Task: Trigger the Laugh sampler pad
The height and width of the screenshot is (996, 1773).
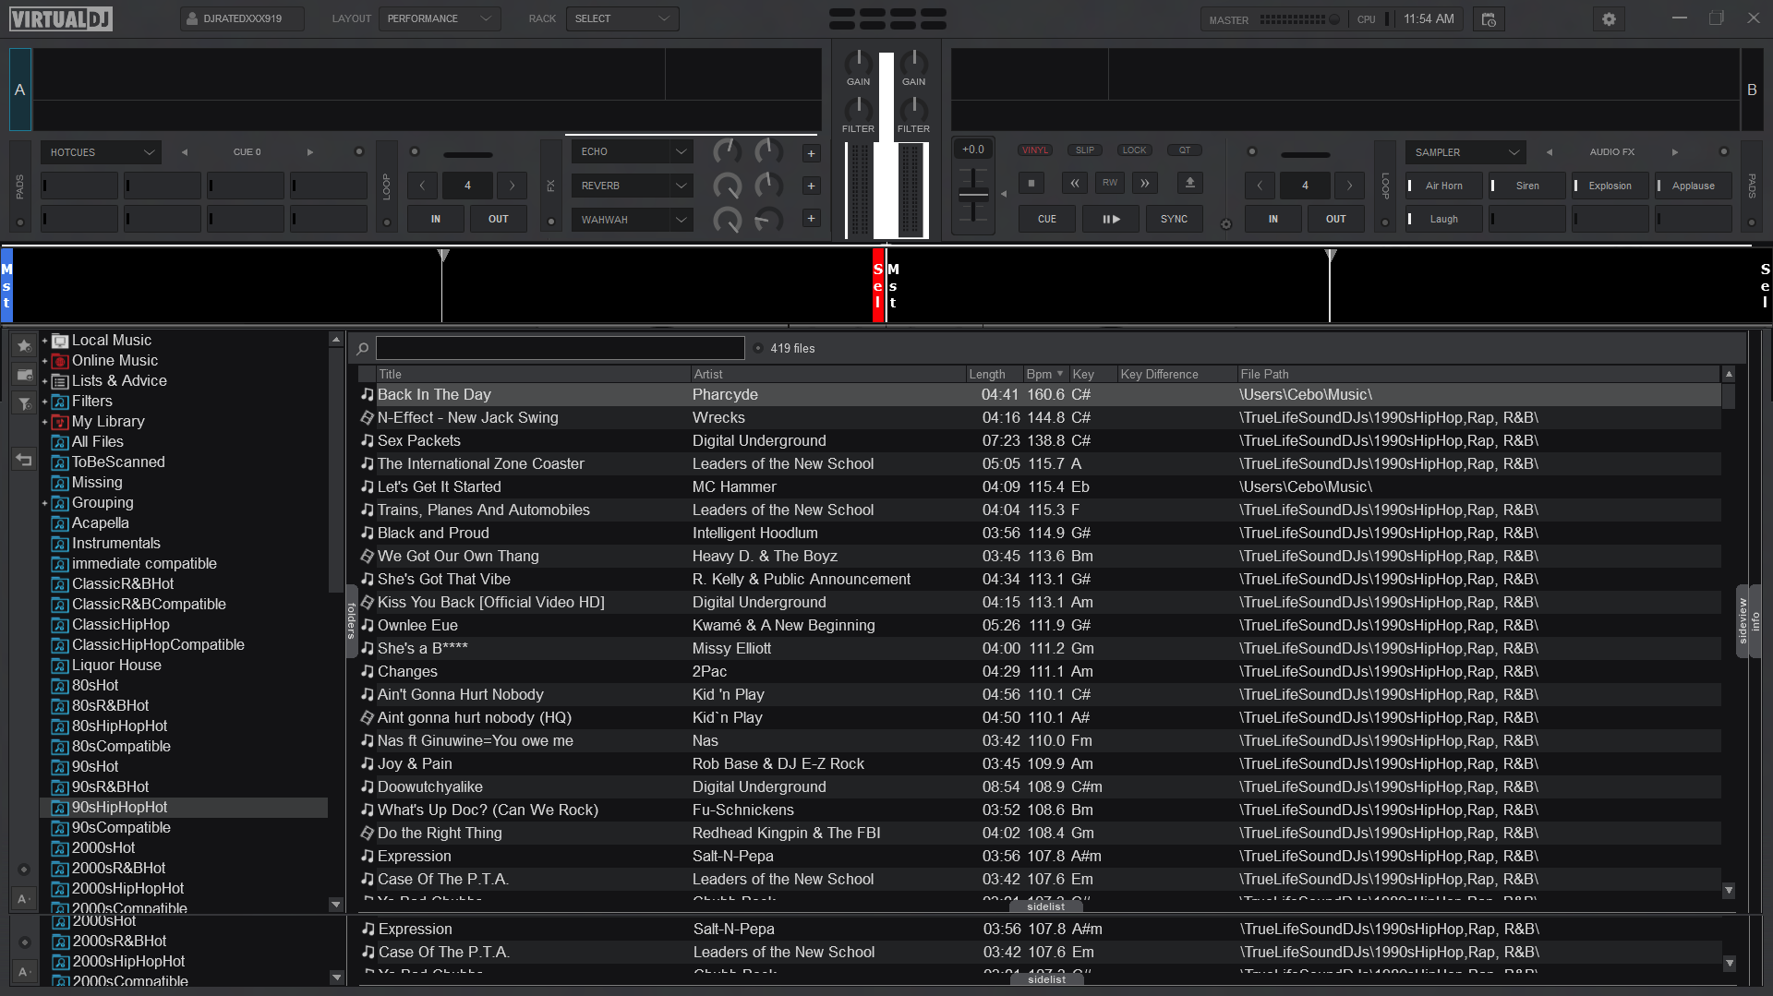Action: click(1444, 219)
